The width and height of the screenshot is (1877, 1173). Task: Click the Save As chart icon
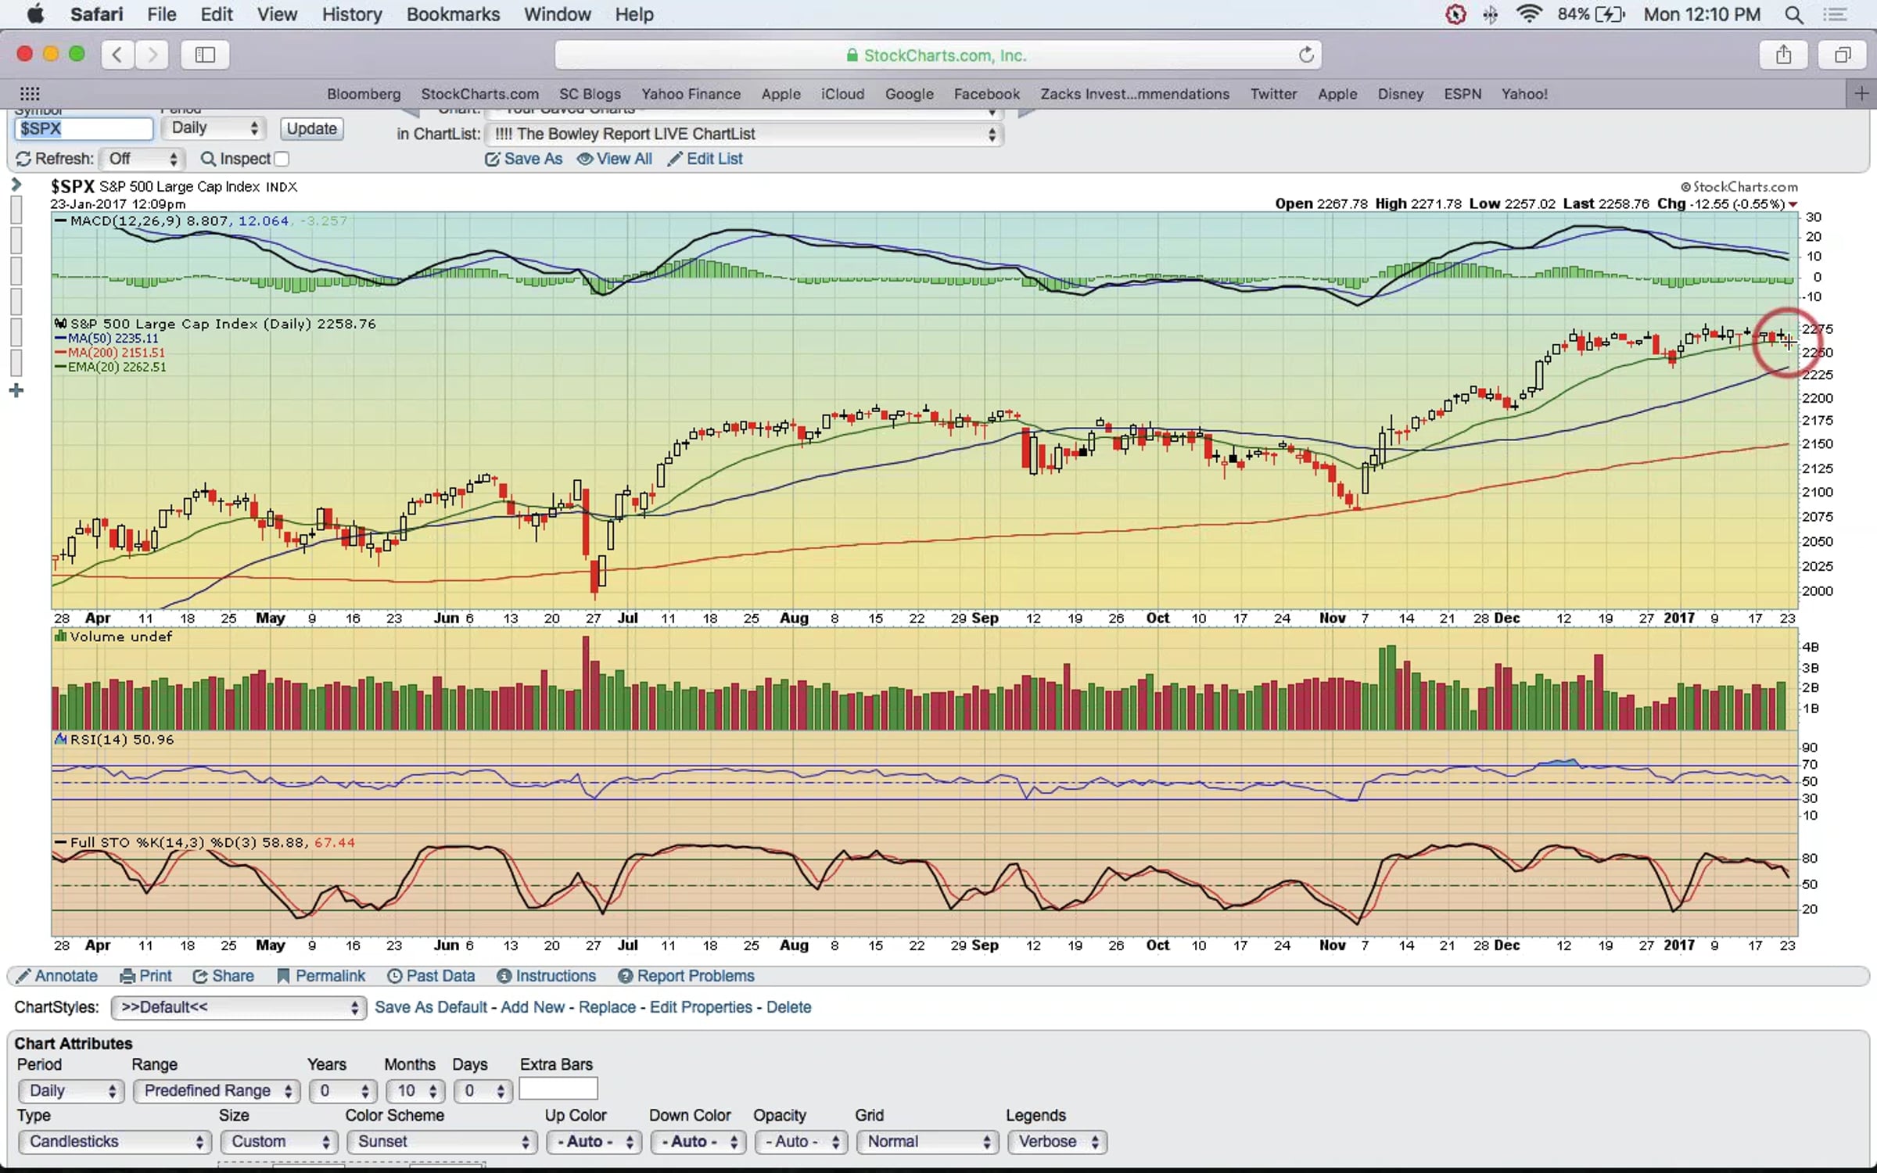point(492,160)
